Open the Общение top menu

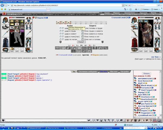tap(116, 13)
